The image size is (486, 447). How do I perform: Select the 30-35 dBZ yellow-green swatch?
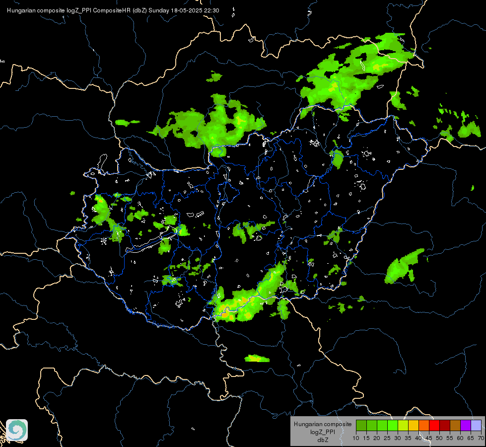[x=403, y=425]
